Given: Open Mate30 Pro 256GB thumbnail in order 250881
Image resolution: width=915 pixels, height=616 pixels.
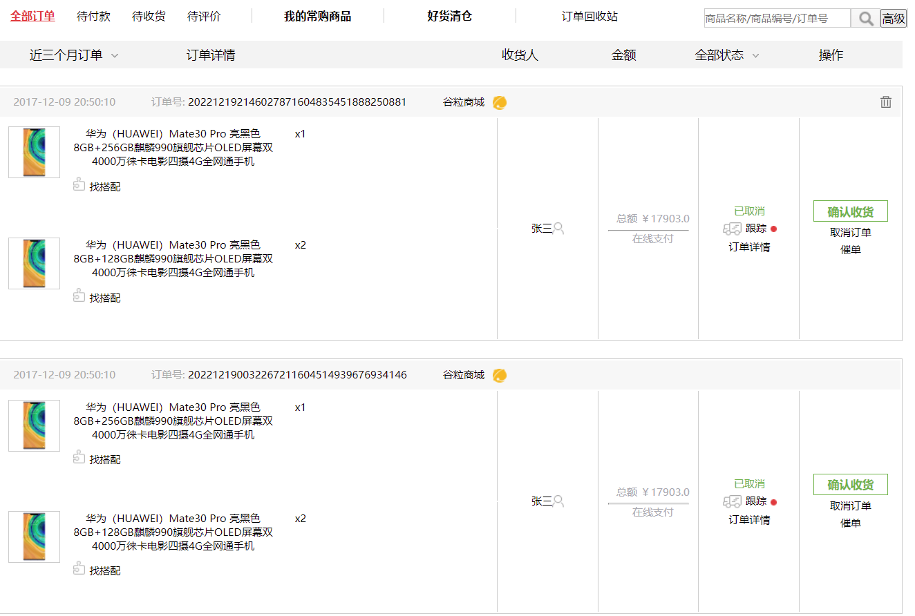Looking at the screenshot, I should point(34,152).
